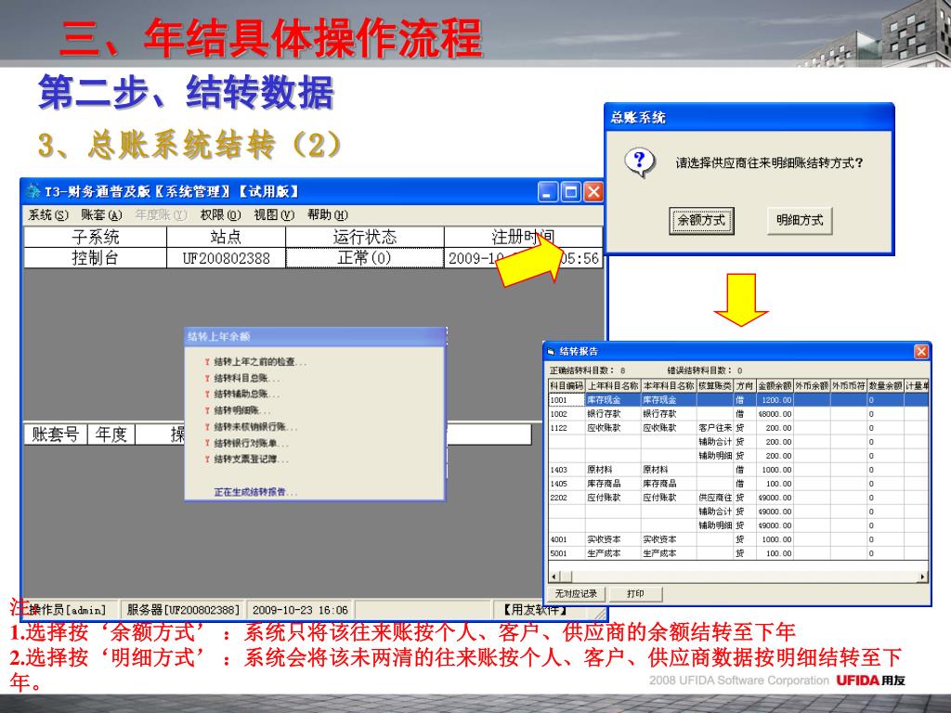This screenshot has width=951, height=713.
Task: Click the 打印 button in 结转报告
Action: [x=635, y=593]
